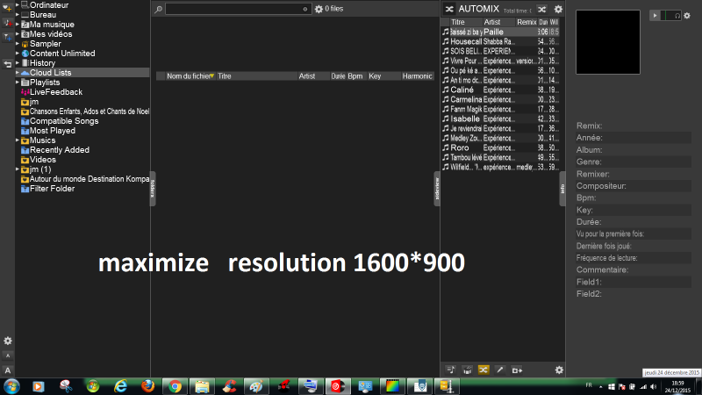The image size is (702, 395).
Task: Open prelisten options gear near cover art
Action: point(687,16)
